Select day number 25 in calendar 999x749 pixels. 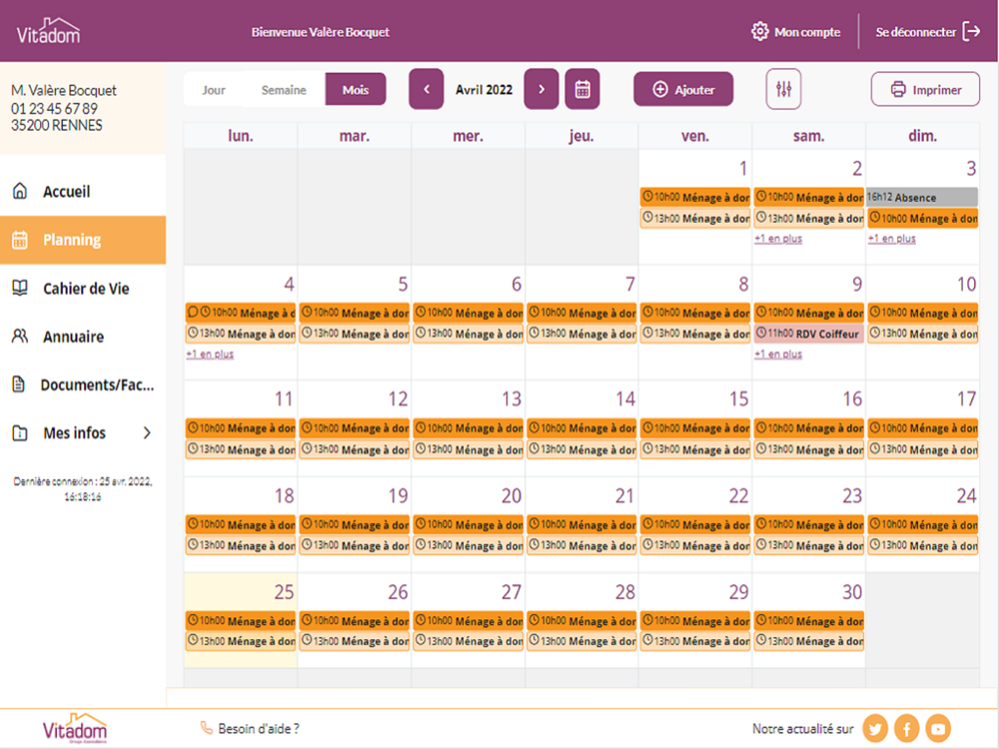click(x=284, y=591)
